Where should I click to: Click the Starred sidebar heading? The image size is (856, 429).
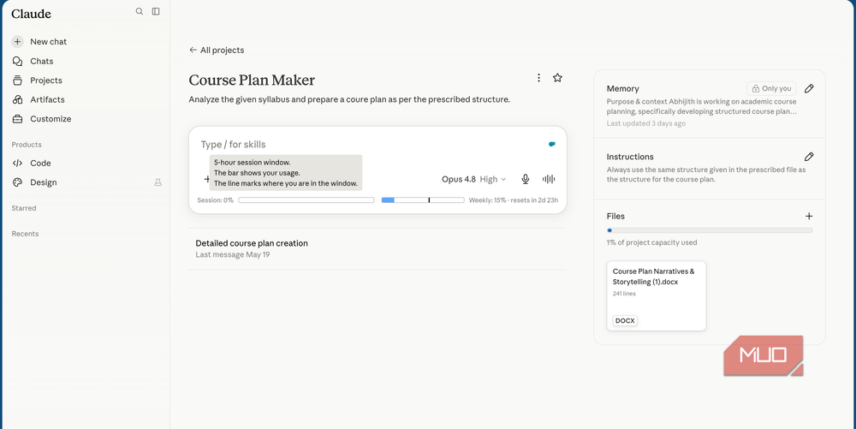point(24,208)
